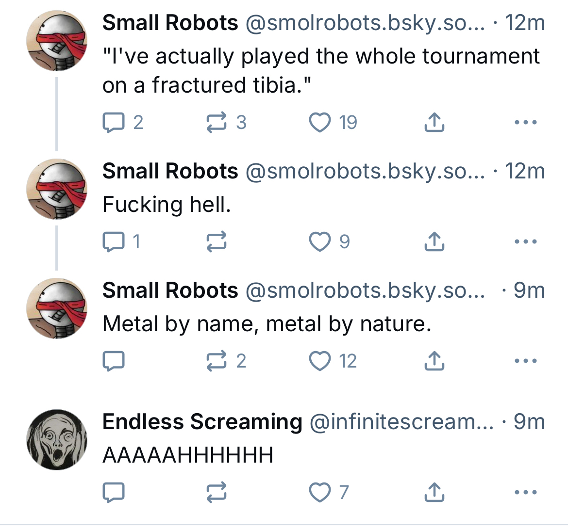
Task: Open the Small Robots avatar on top post
Action: [57, 41]
